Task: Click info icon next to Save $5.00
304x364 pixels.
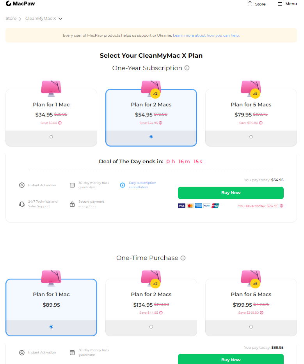Action: coord(60,123)
